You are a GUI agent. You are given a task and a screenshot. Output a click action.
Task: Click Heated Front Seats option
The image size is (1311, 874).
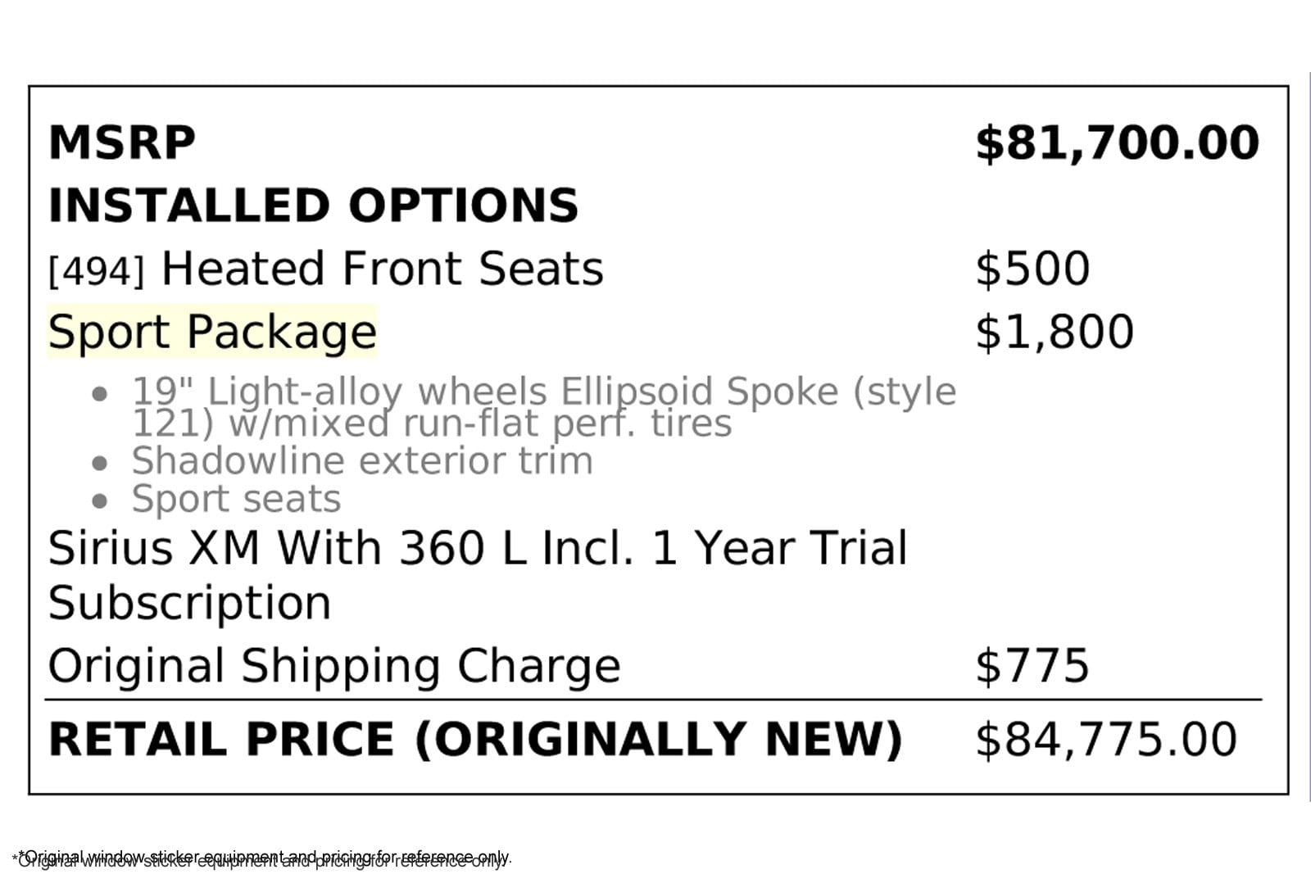pyautogui.click(x=382, y=269)
